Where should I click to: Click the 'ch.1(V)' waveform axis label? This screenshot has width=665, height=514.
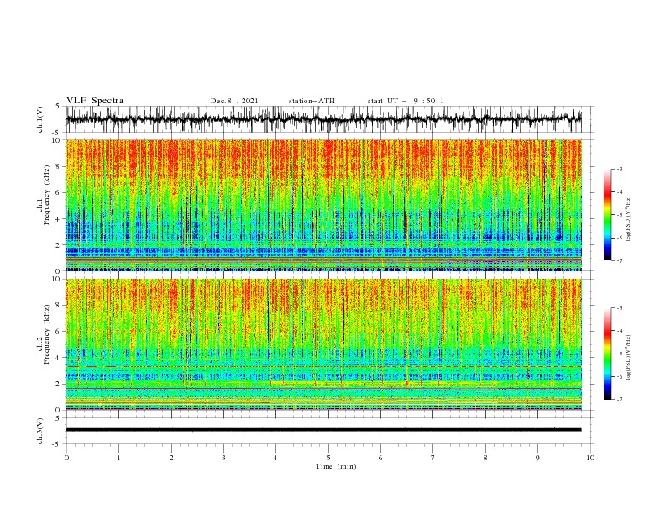(x=40, y=119)
